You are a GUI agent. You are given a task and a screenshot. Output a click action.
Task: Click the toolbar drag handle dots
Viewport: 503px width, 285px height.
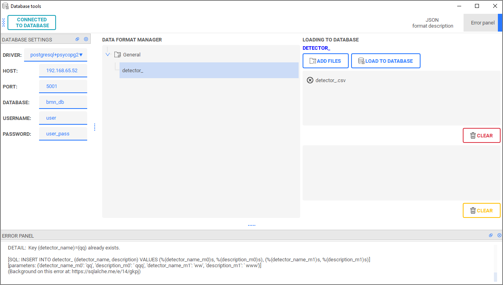coord(4,22)
